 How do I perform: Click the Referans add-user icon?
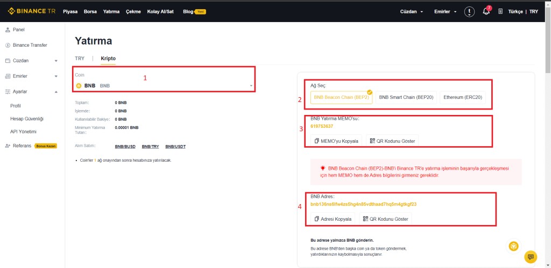(8, 146)
